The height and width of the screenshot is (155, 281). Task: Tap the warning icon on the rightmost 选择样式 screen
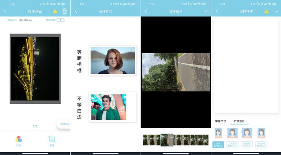pos(267,11)
